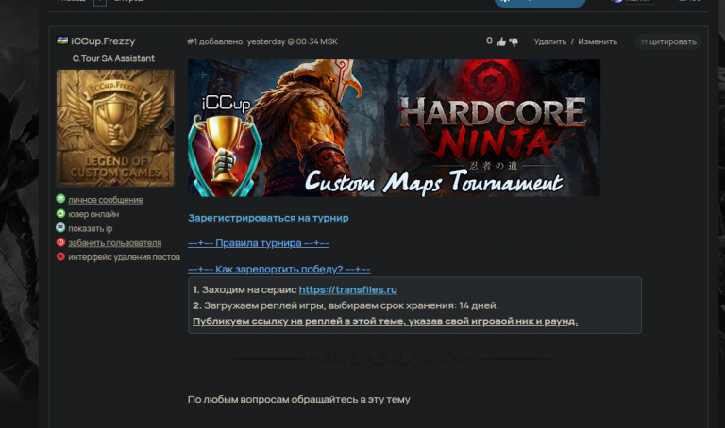
Task: Click the 'Загружаем реплей игры' instruction line
Action: pyautogui.click(x=346, y=305)
